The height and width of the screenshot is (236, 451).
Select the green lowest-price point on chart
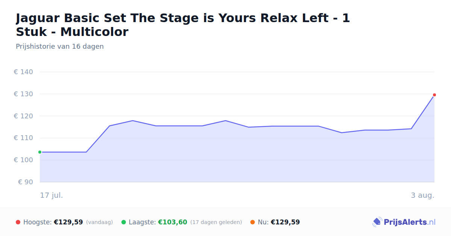click(x=40, y=152)
